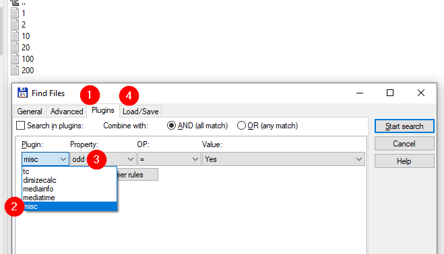The height and width of the screenshot is (254, 444).
Task: Choose mediatime from plugin list
Action: (x=69, y=198)
